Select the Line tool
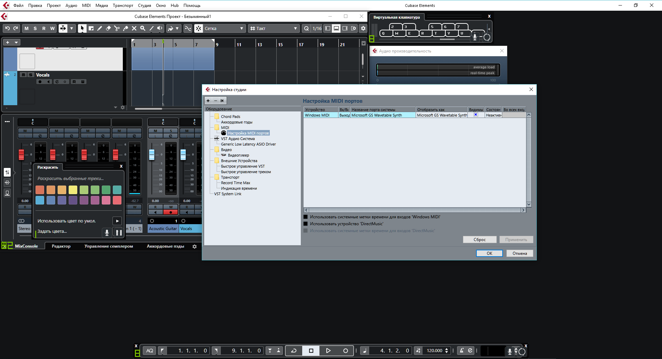Viewport: 662px width, 359px height. [x=151, y=28]
